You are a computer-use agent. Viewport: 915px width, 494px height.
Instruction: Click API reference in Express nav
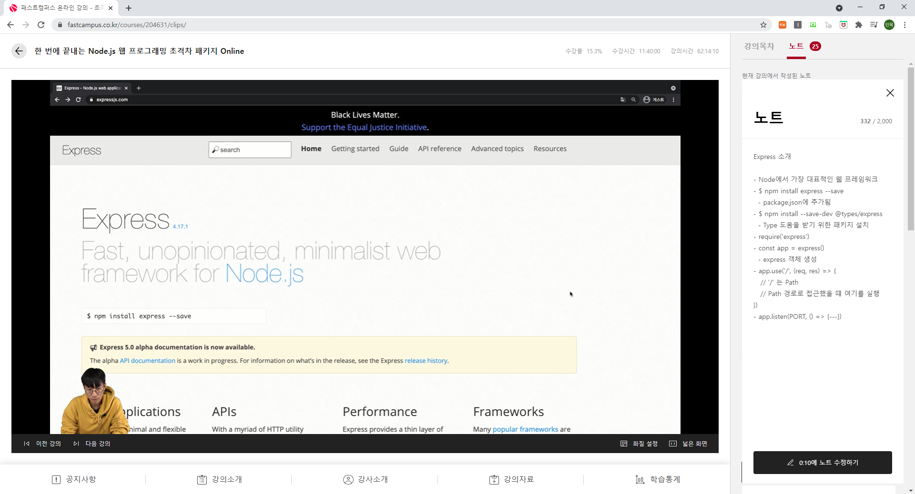pyautogui.click(x=440, y=148)
